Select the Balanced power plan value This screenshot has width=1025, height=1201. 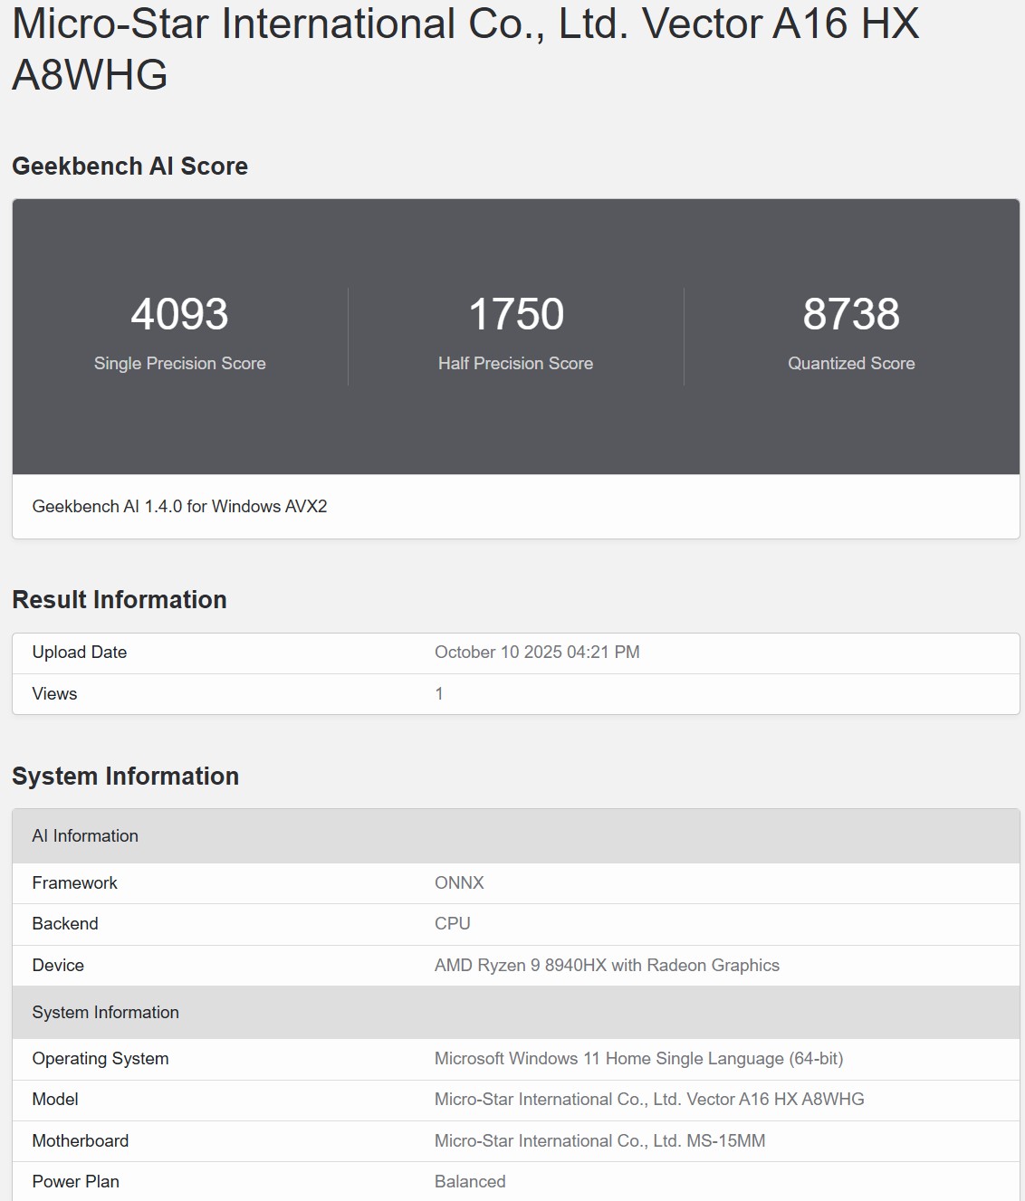[470, 1182]
